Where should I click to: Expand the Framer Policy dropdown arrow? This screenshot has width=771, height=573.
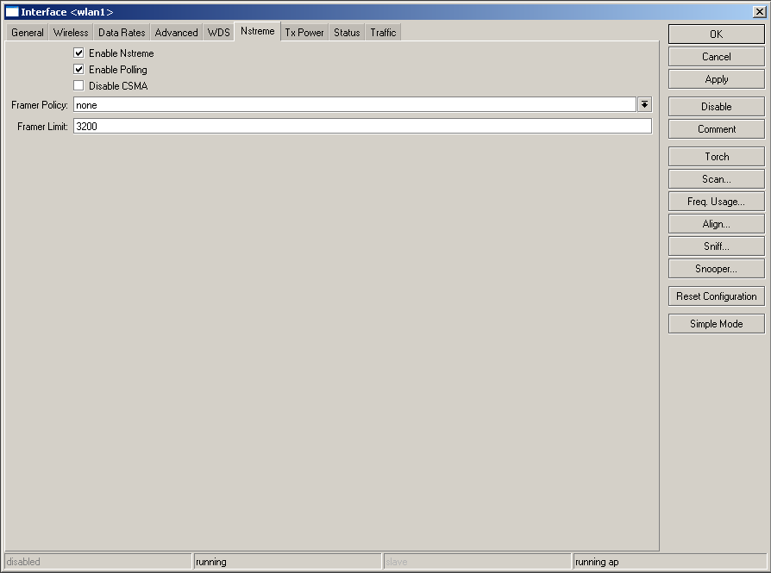(644, 105)
